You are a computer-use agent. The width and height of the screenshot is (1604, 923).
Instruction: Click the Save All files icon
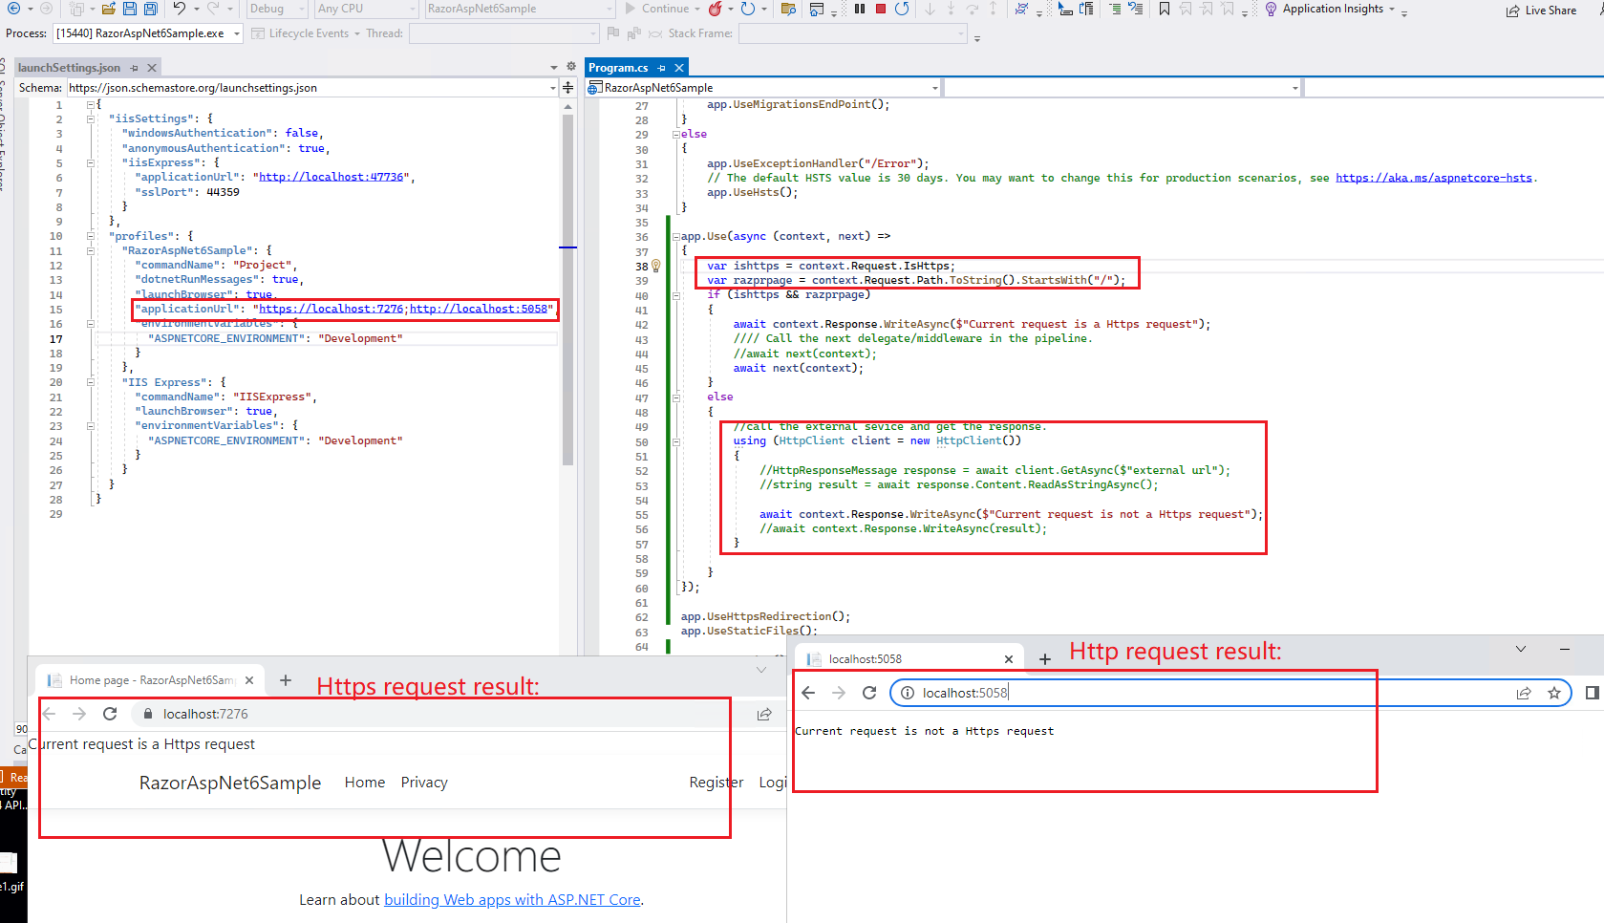tap(150, 9)
